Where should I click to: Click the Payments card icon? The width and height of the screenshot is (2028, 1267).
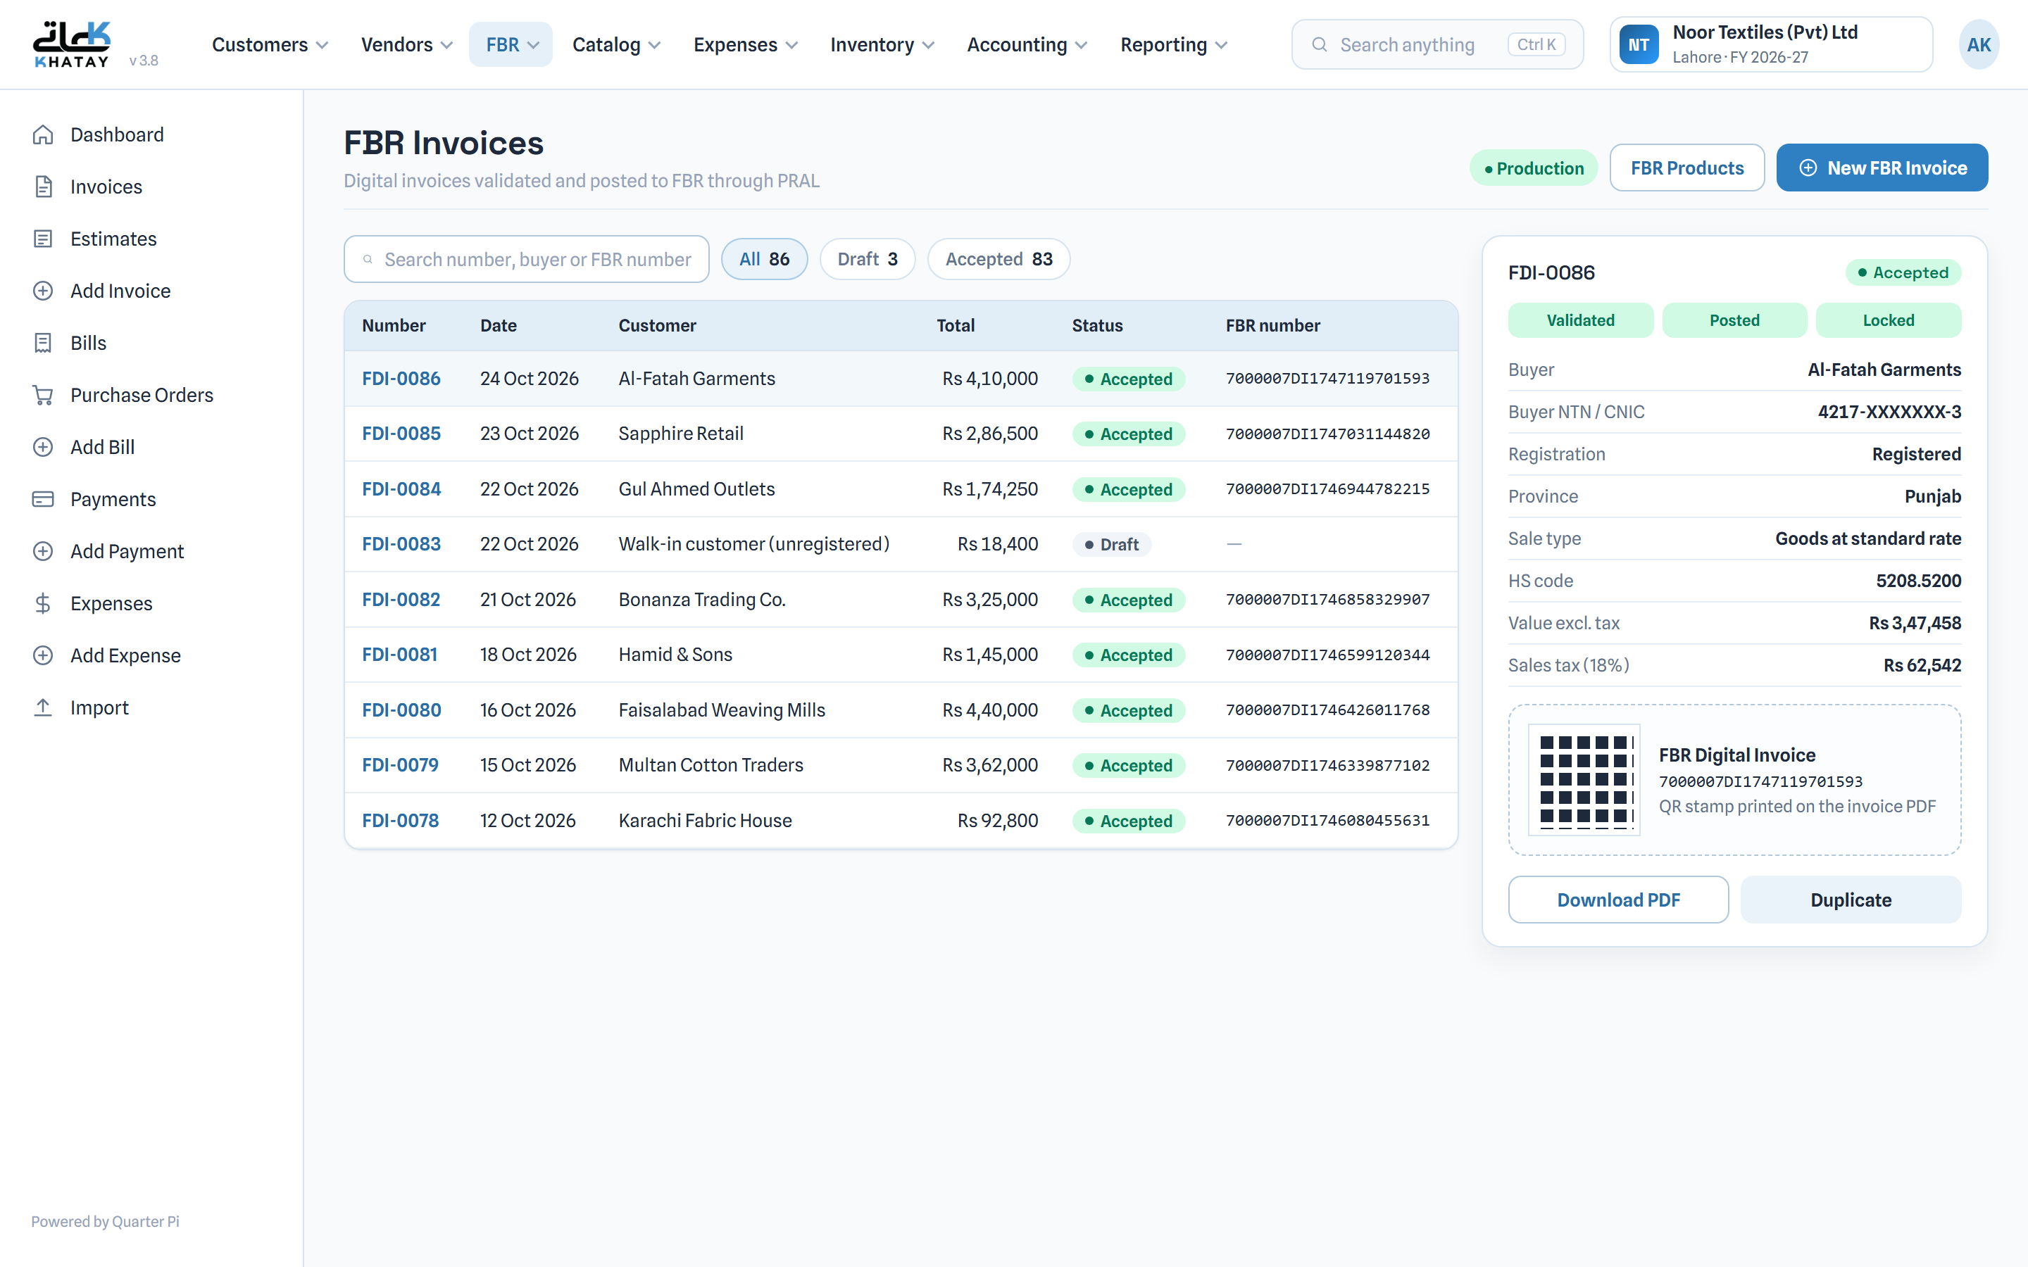click(43, 500)
